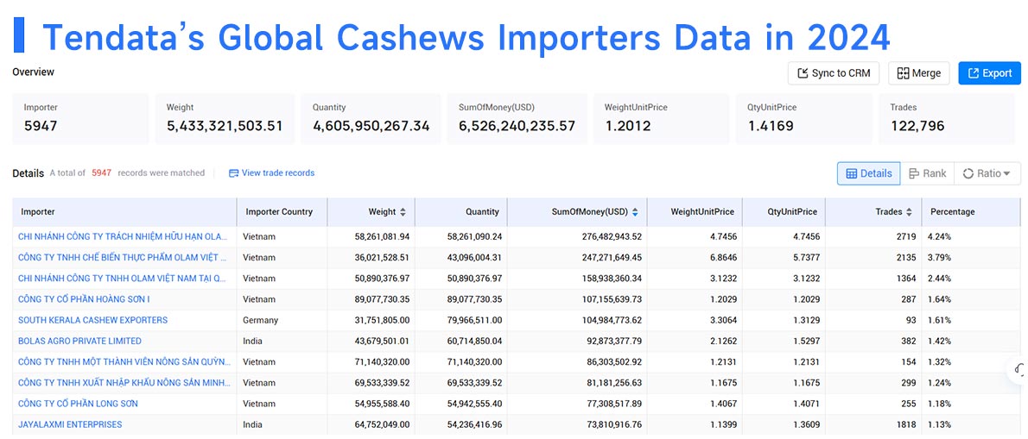Image resolution: width=1028 pixels, height=439 pixels.
Task: Open BOLAS AGRO PRIVATE LIMITED link
Action: point(79,341)
